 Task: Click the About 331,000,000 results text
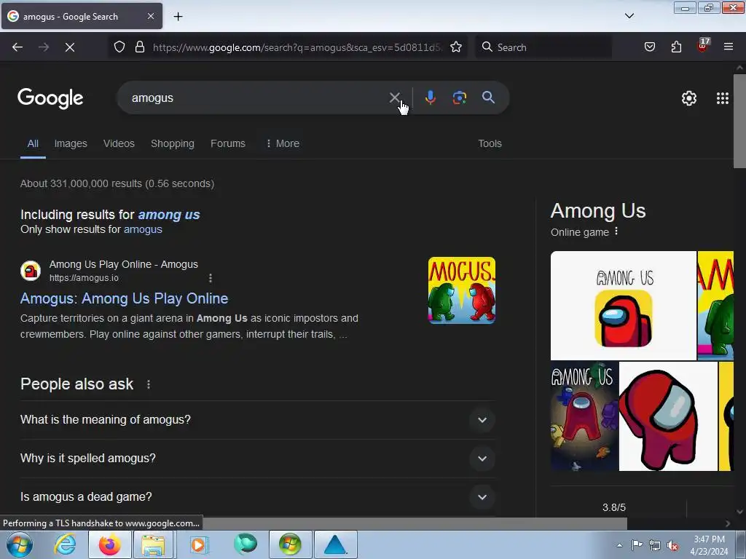tap(117, 183)
